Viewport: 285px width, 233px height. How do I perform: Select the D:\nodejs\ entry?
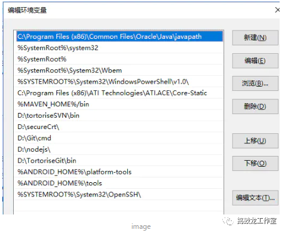(x=119, y=149)
